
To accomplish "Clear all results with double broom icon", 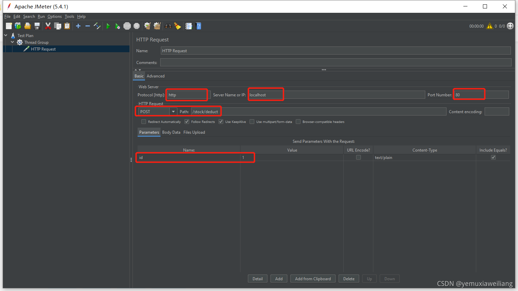I will [x=157, y=26].
